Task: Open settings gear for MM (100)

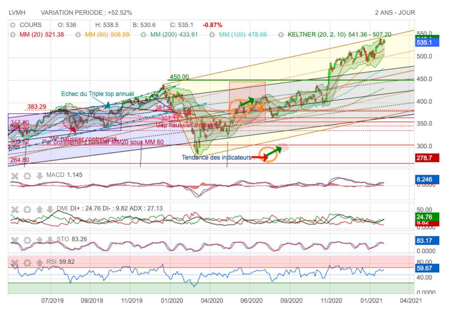Action: 212,35
